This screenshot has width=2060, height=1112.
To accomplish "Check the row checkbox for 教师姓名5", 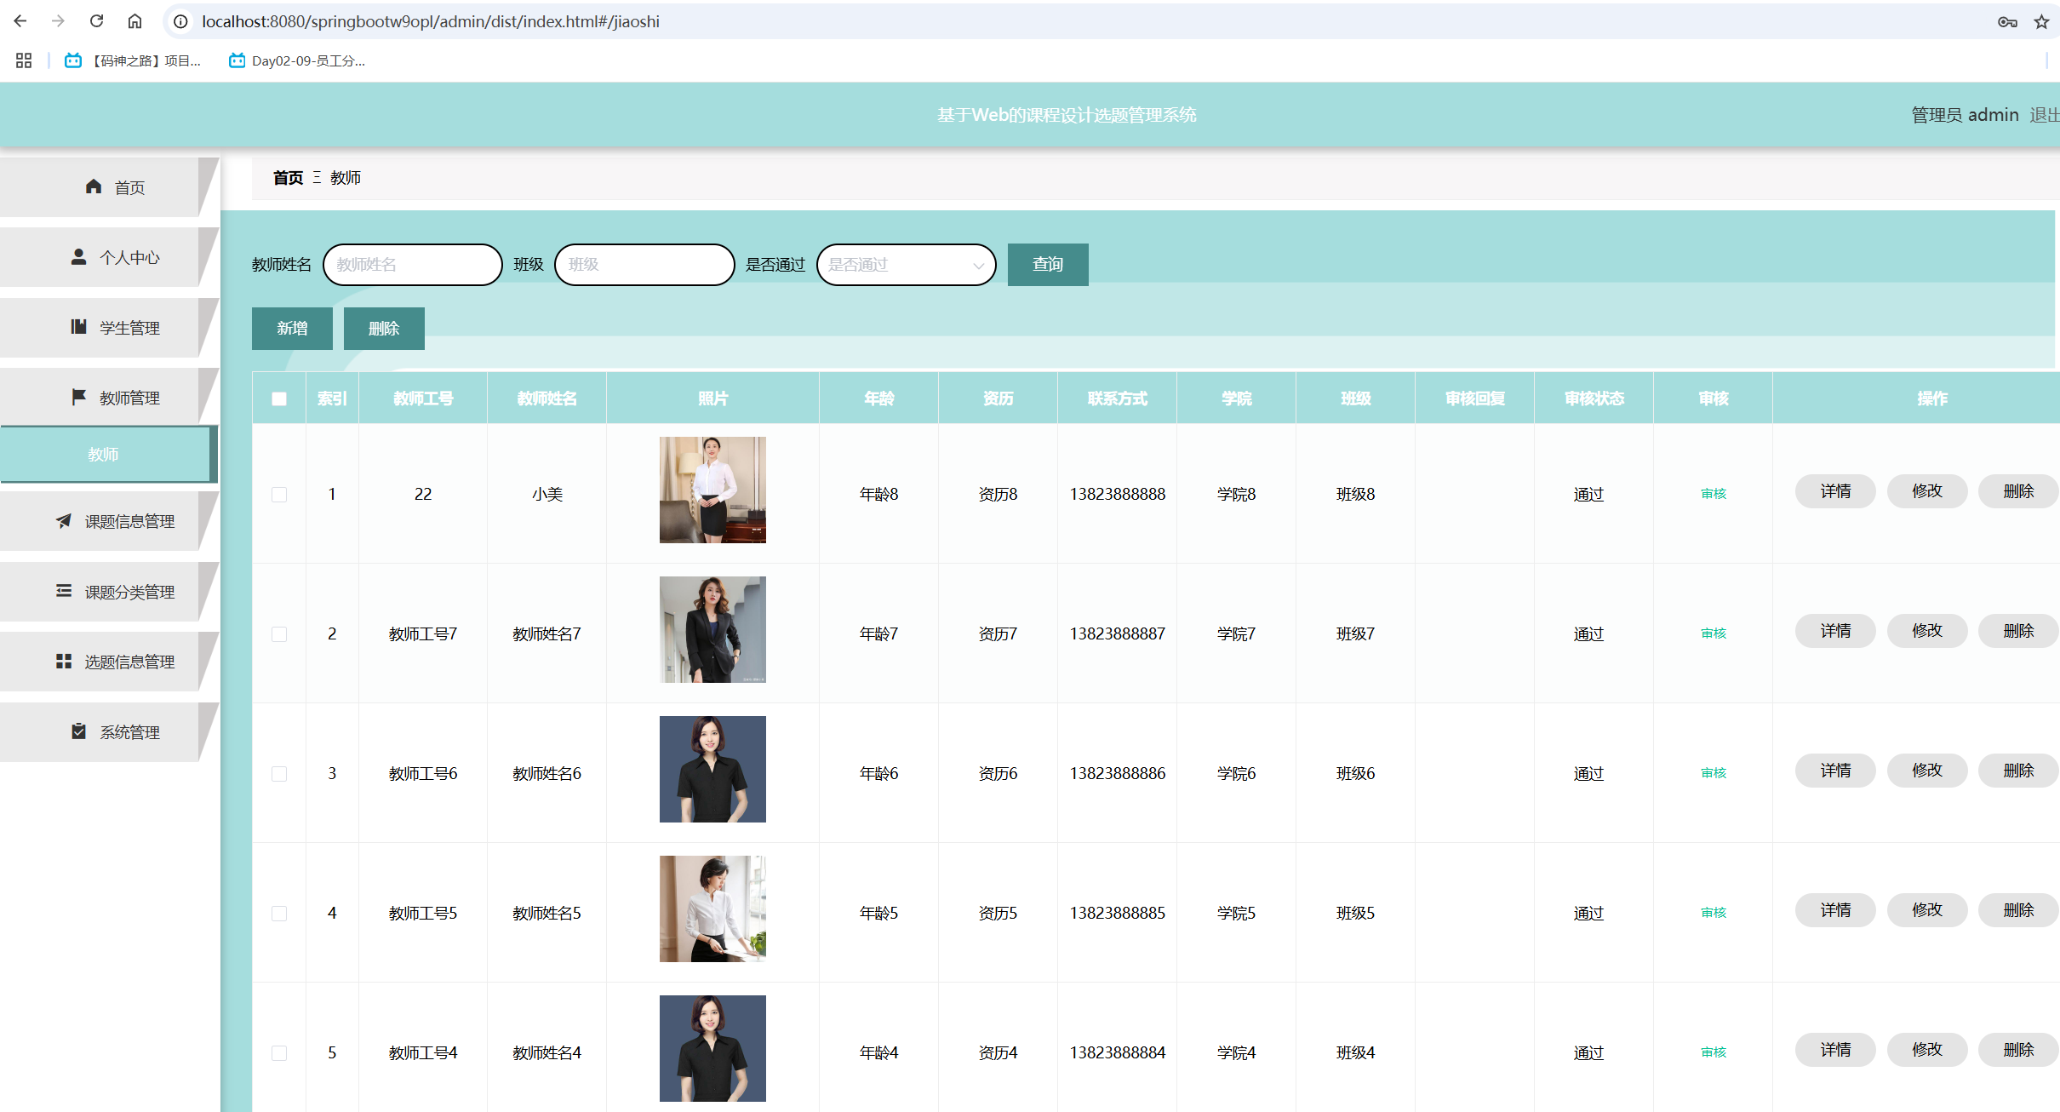I will 279,914.
